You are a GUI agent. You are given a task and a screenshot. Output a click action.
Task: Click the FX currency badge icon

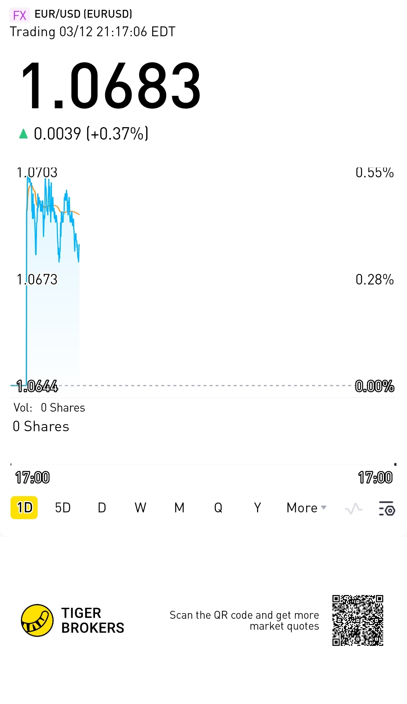pos(19,15)
